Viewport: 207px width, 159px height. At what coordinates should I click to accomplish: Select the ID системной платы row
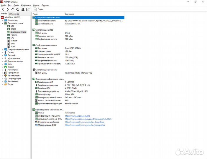pyautogui.click(x=78, y=21)
